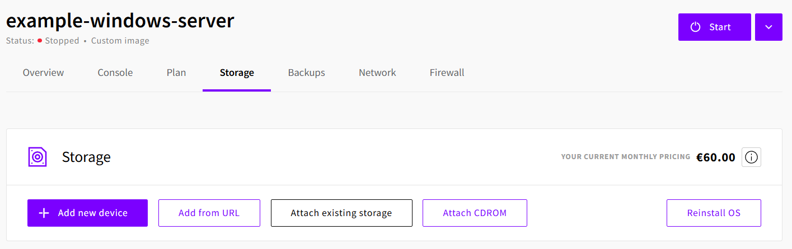Screen dimensions: 792x249
Task: Go to the Plan tab
Action: tap(176, 73)
